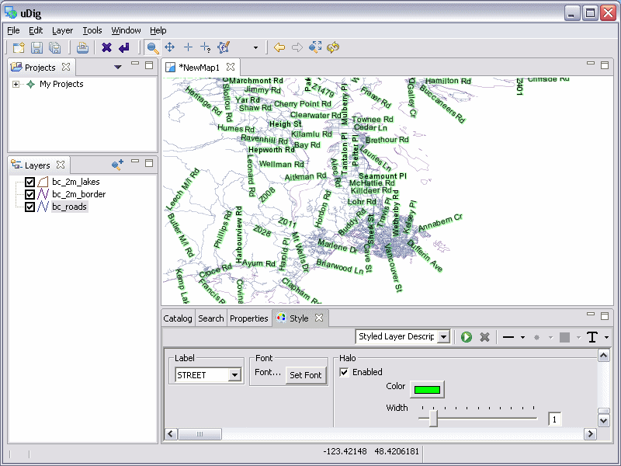Viewport: 621px width, 466px height.
Task: Refresh the map with the refresh icon
Action: point(333,47)
